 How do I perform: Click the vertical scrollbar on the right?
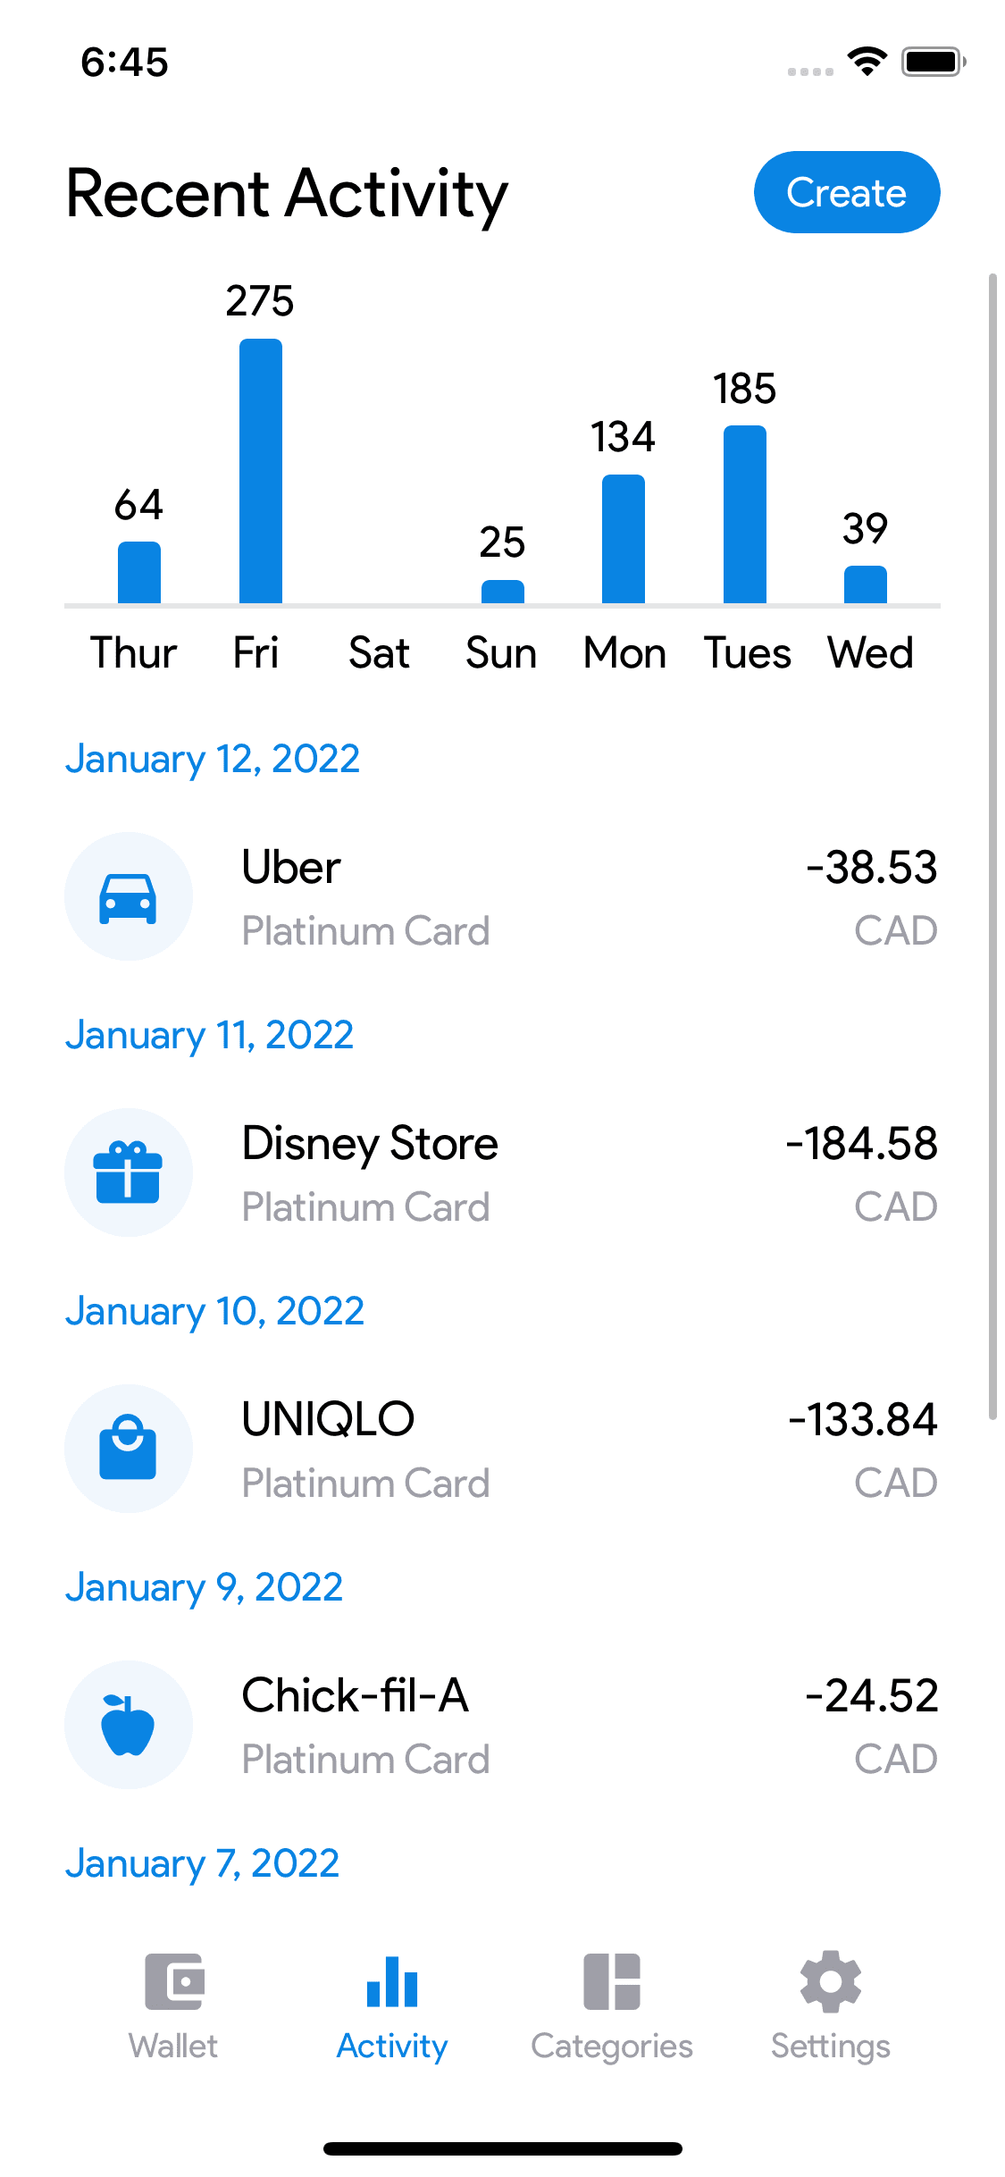992,845
